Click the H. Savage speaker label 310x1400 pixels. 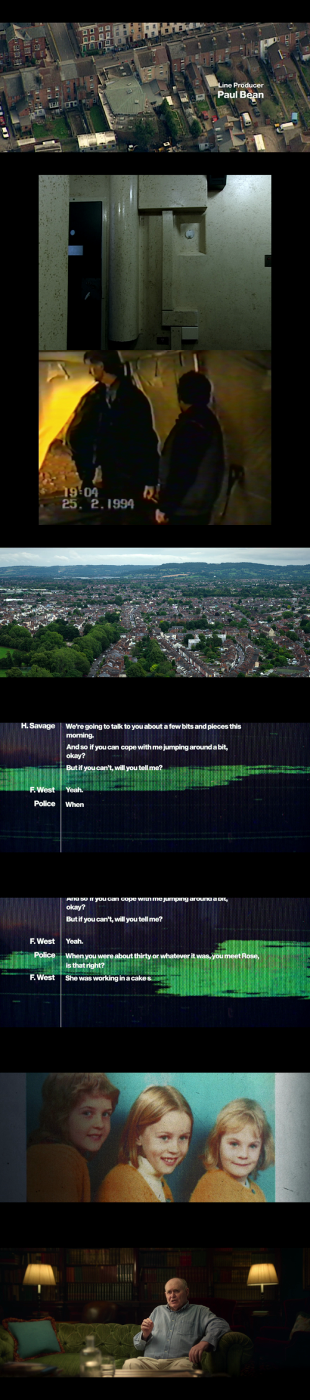tap(38, 726)
